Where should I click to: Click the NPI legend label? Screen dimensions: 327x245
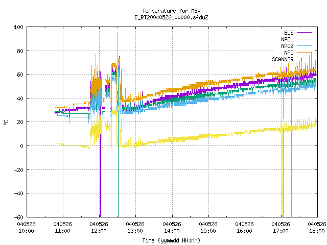tap(289, 53)
